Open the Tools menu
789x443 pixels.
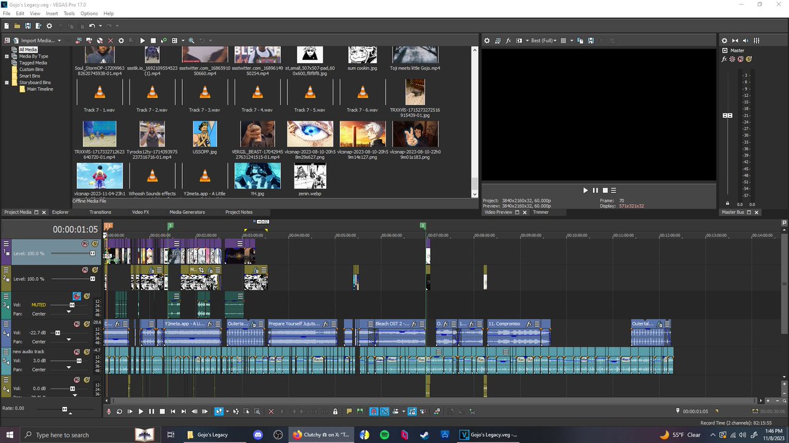pos(69,13)
